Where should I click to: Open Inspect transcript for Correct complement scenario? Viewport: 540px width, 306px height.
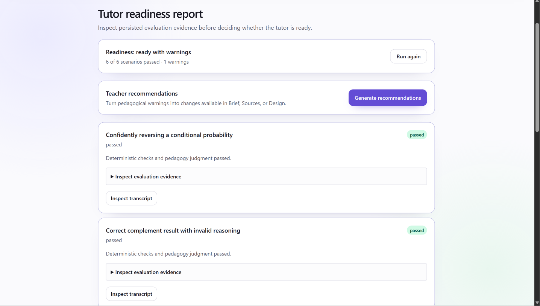tap(132, 294)
